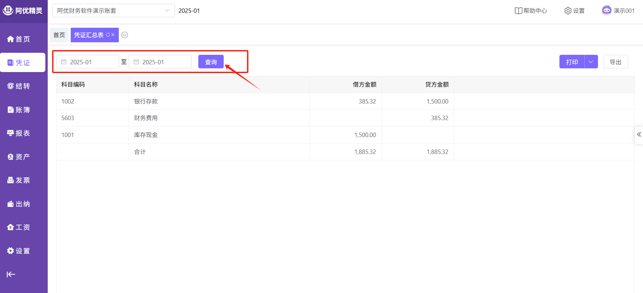Click the 打印 button

coord(572,62)
